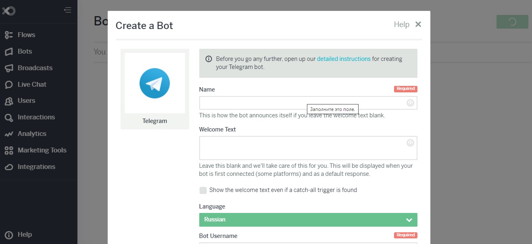This screenshot has width=532, height=244.
Task: Click the Language field label
Action: pyautogui.click(x=212, y=207)
